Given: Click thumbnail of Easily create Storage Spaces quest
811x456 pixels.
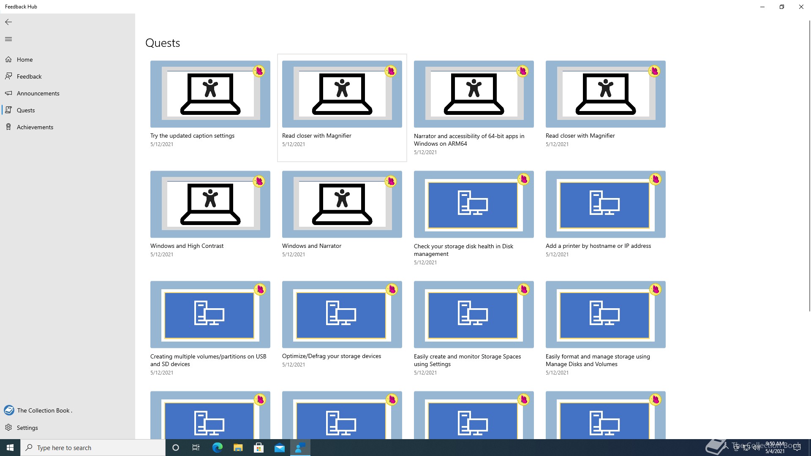Looking at the screenshot, I should tap(474, 315).
